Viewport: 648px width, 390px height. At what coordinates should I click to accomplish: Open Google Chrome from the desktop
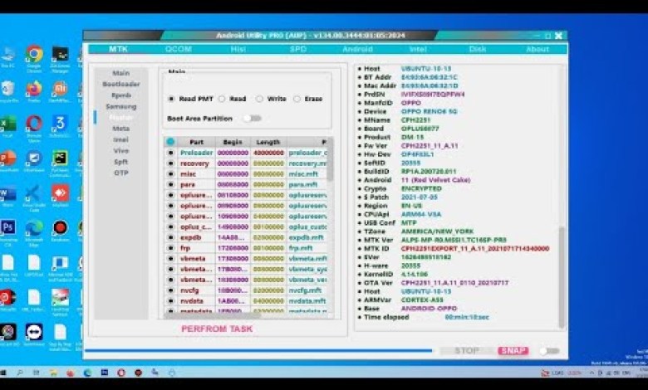click(34, 55)
